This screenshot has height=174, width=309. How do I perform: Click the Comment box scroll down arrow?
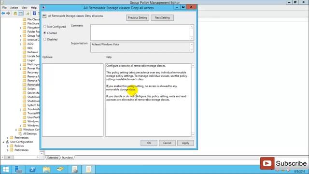coord(192,38)
